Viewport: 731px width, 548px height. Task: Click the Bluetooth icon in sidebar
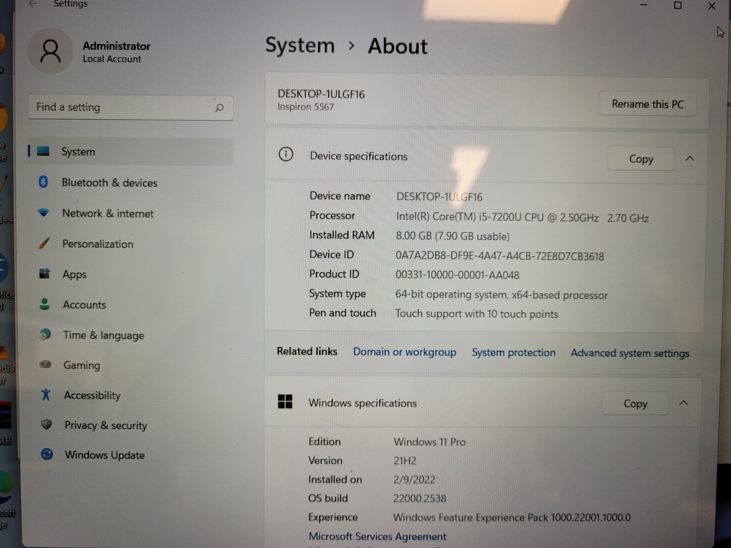43,182
